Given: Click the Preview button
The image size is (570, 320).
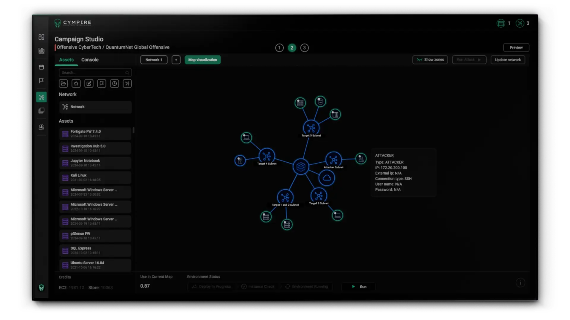Looking at the screenshot, I should click(x=516, y=48).
